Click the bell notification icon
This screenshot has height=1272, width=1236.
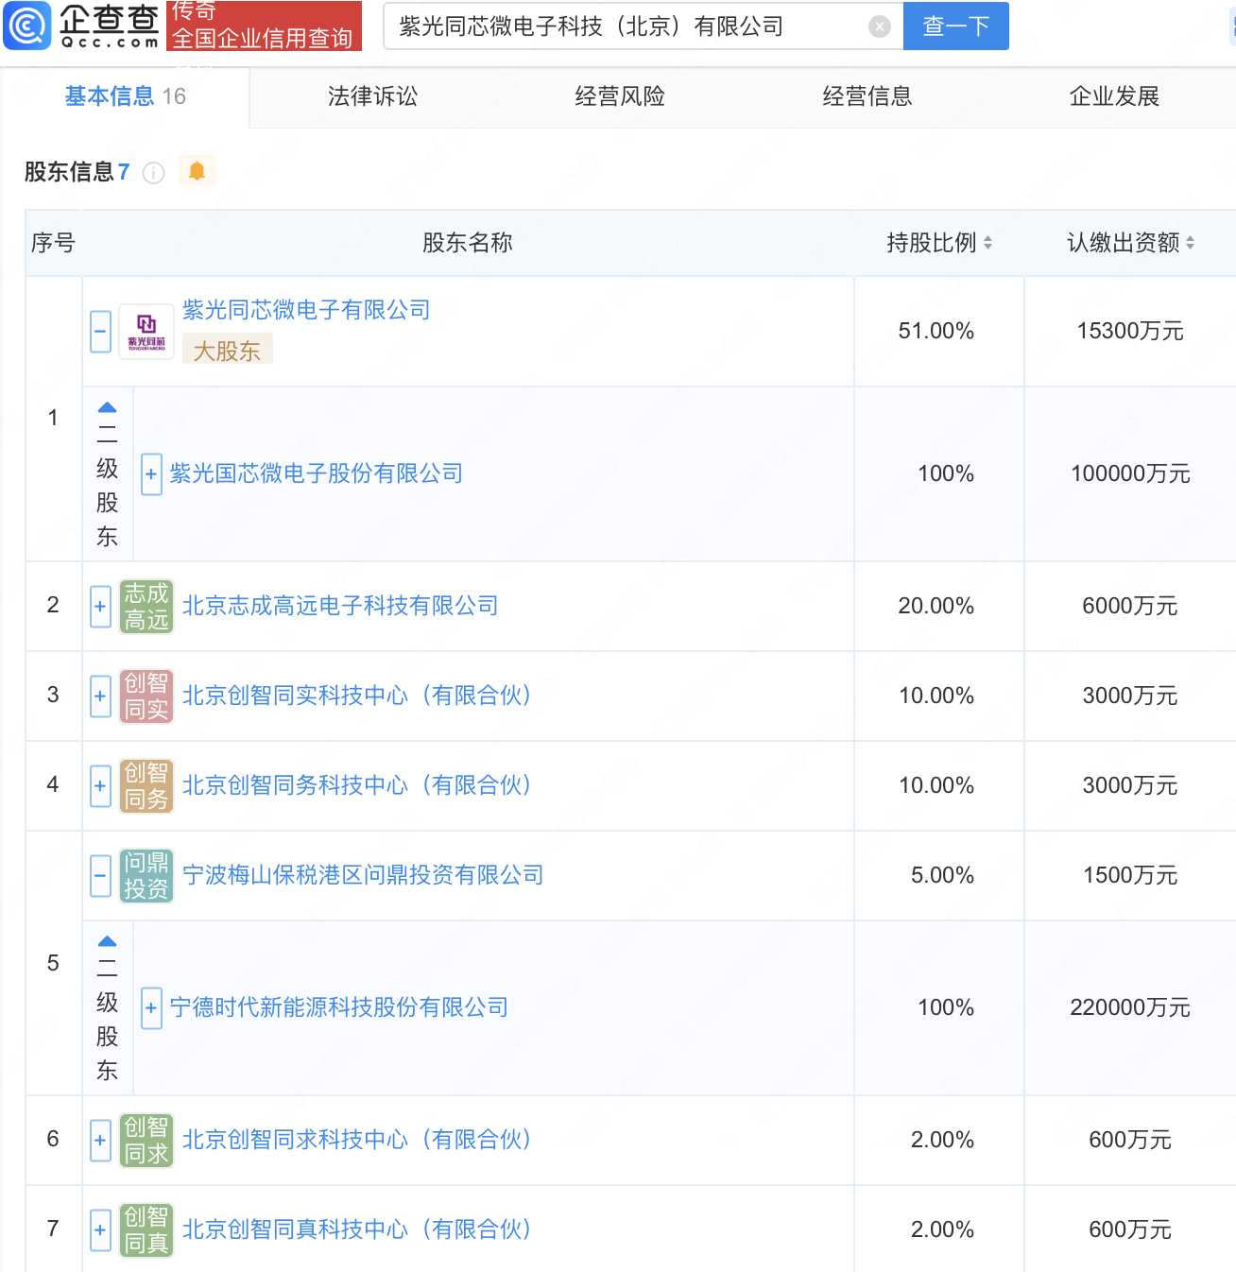click(197, 171)
